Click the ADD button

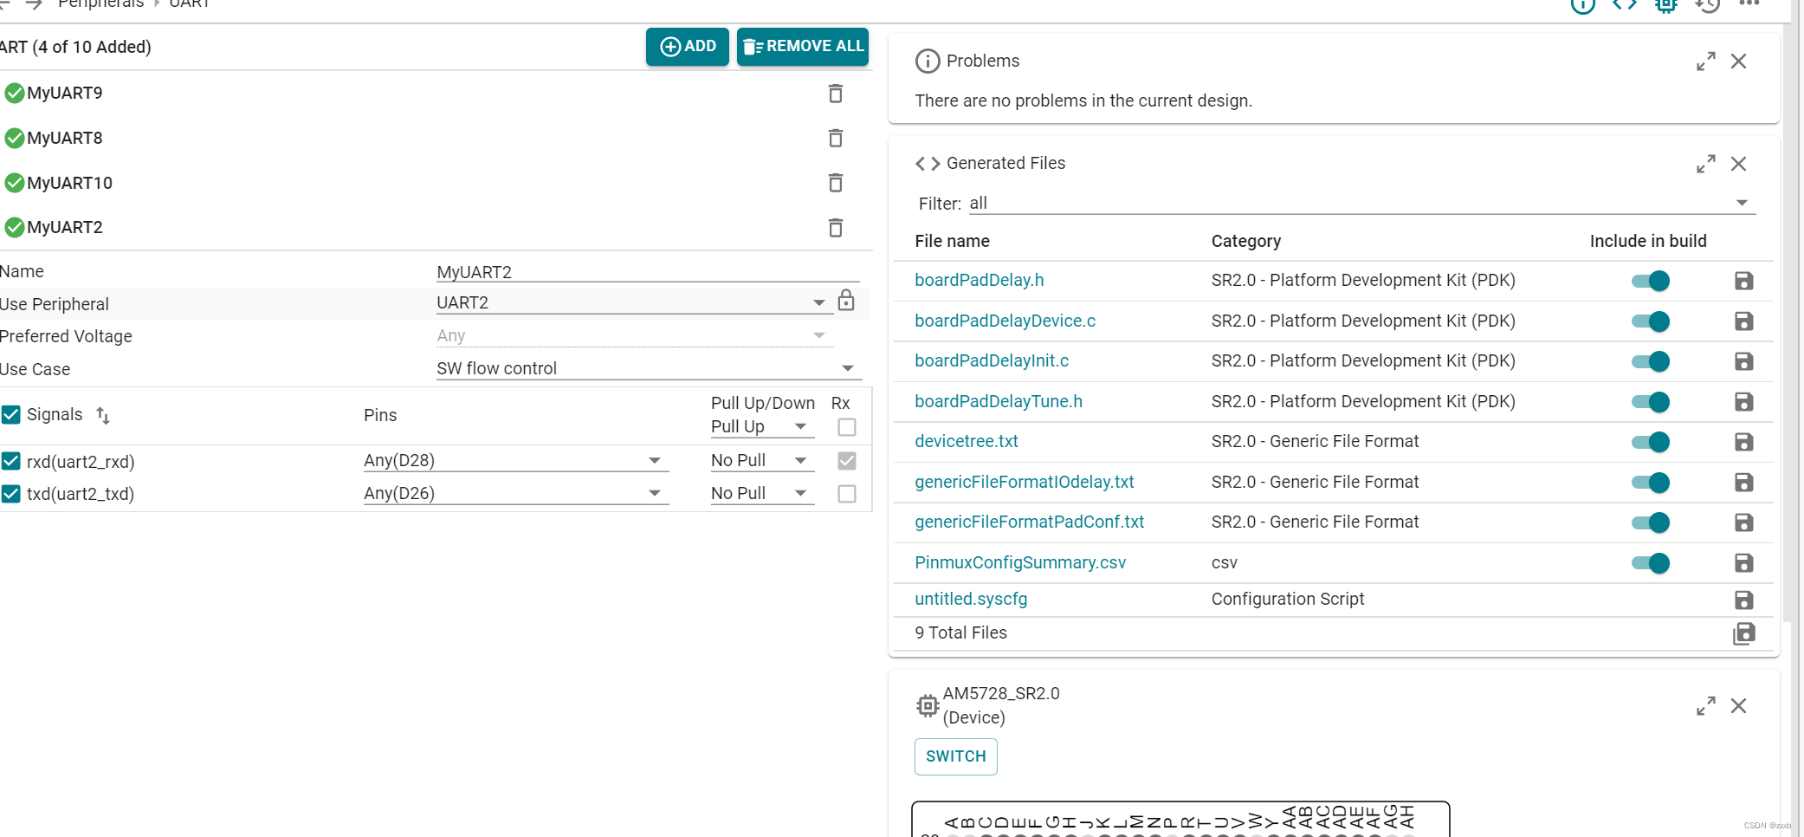click(688, 47)
